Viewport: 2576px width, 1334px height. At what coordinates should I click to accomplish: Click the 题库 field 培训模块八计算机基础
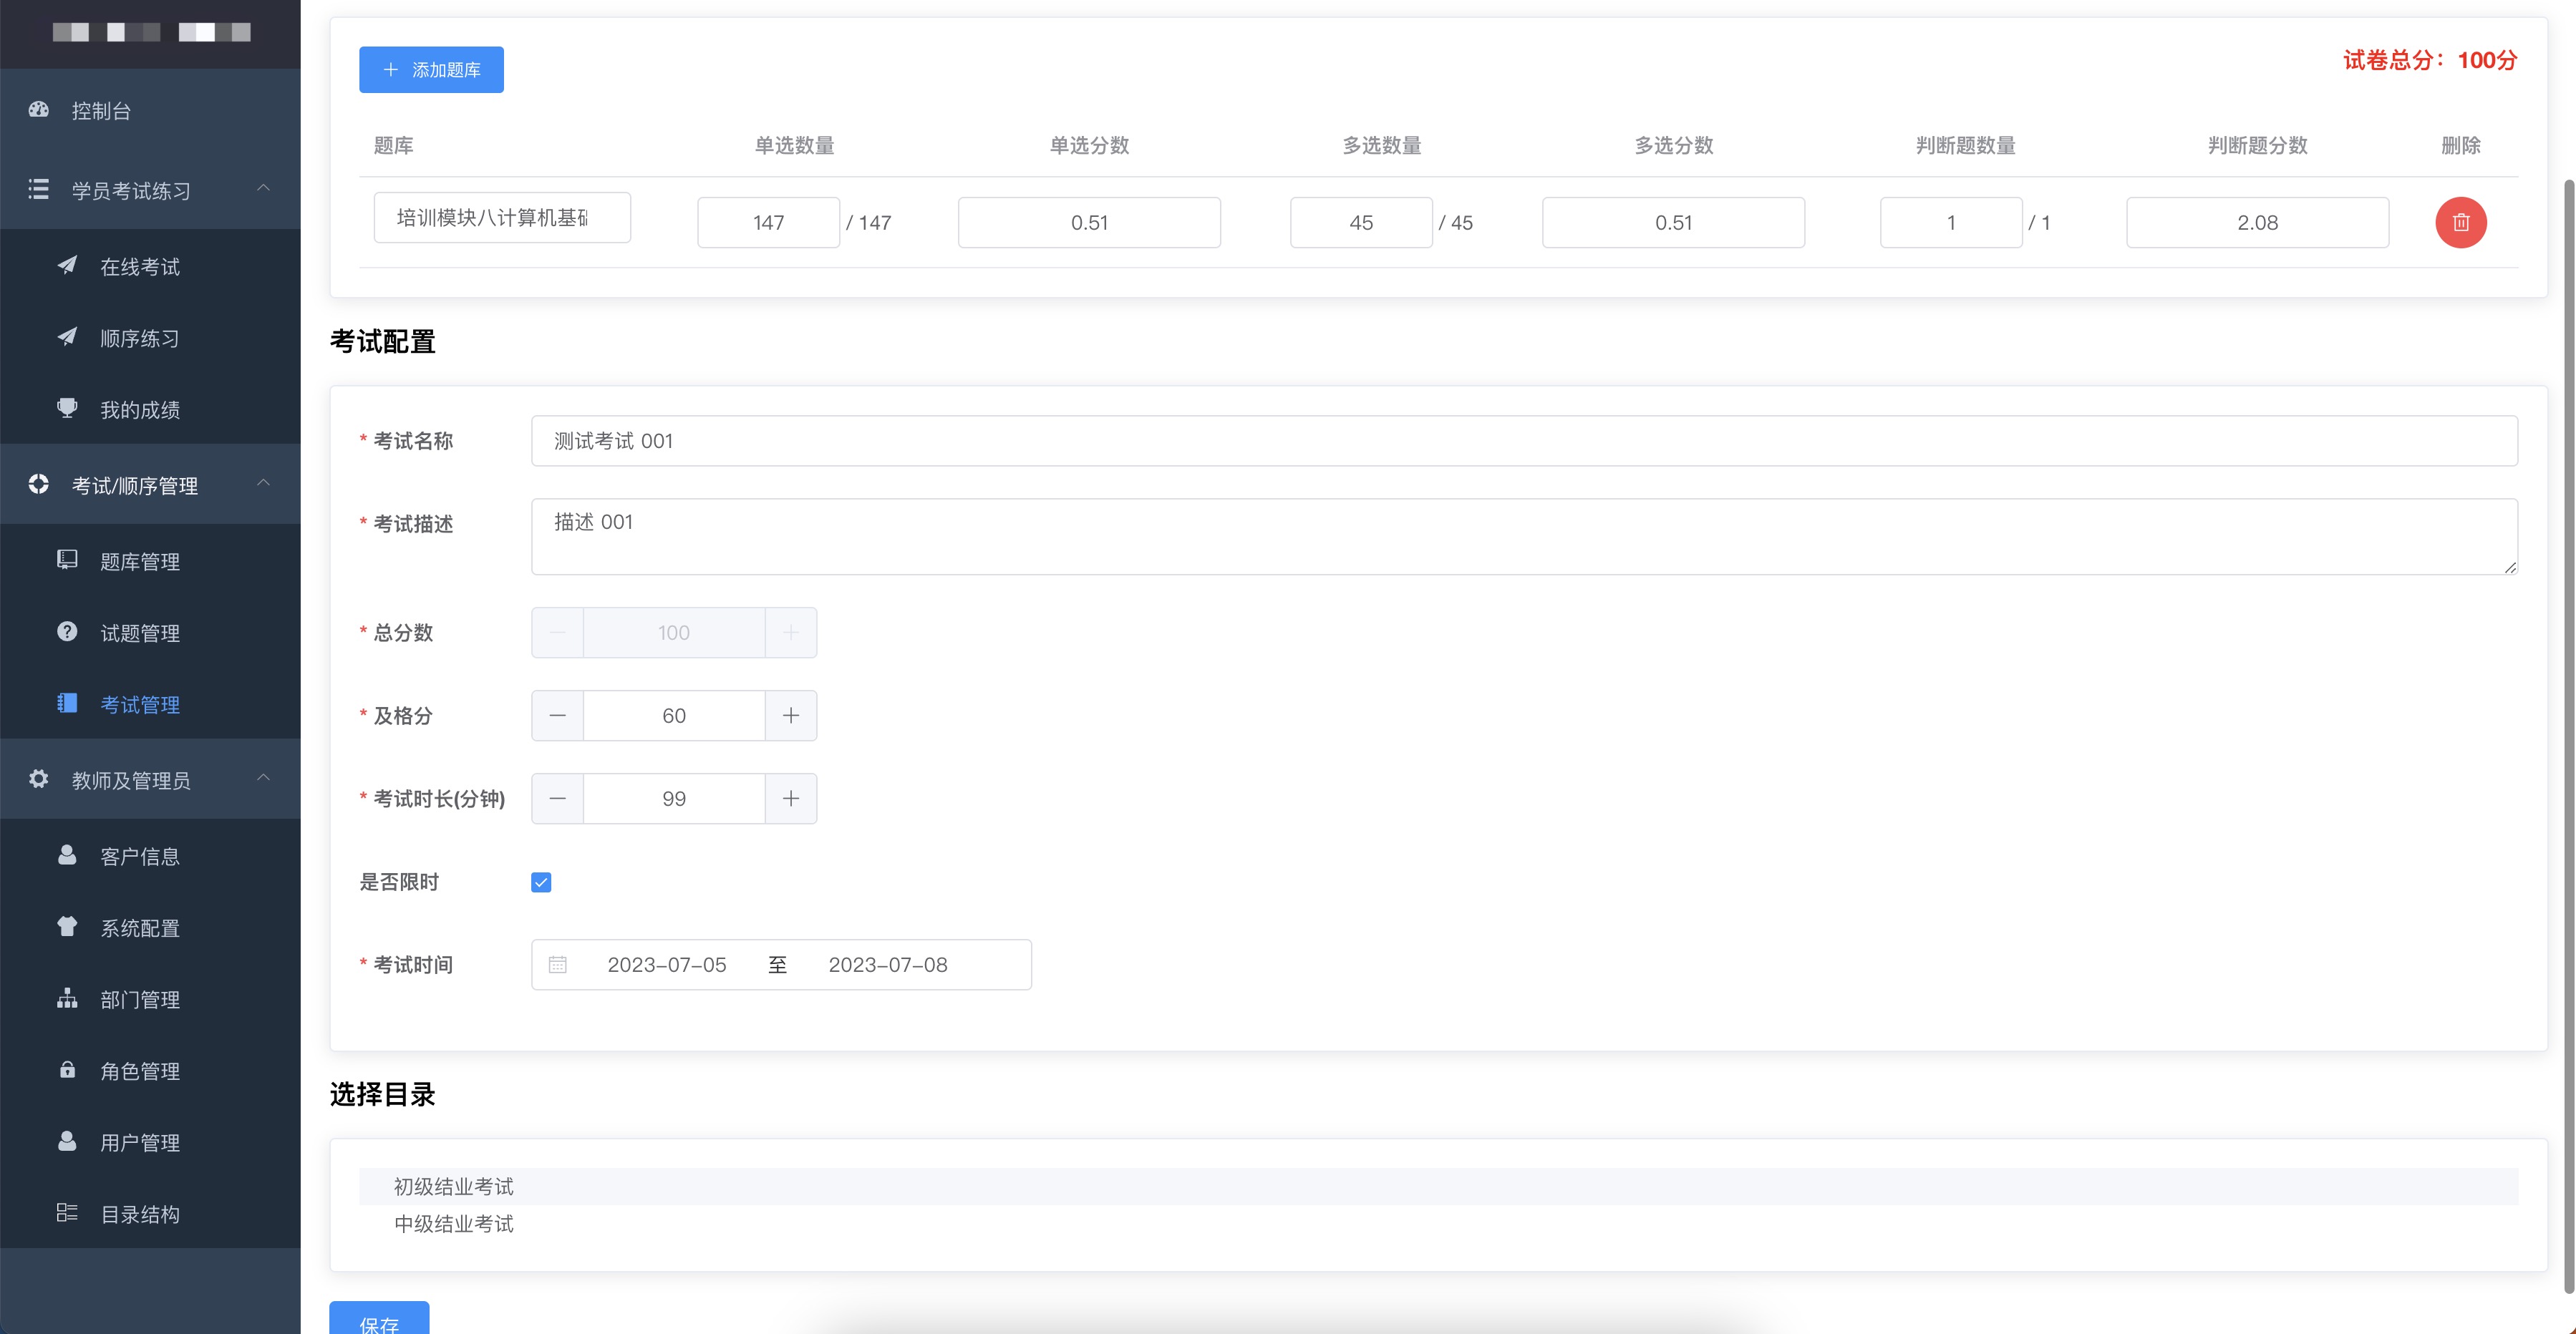click(502, 217)
